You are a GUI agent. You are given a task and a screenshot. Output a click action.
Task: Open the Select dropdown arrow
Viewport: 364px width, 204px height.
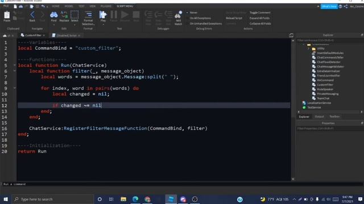pyautogui.click(x=75, y=24)
